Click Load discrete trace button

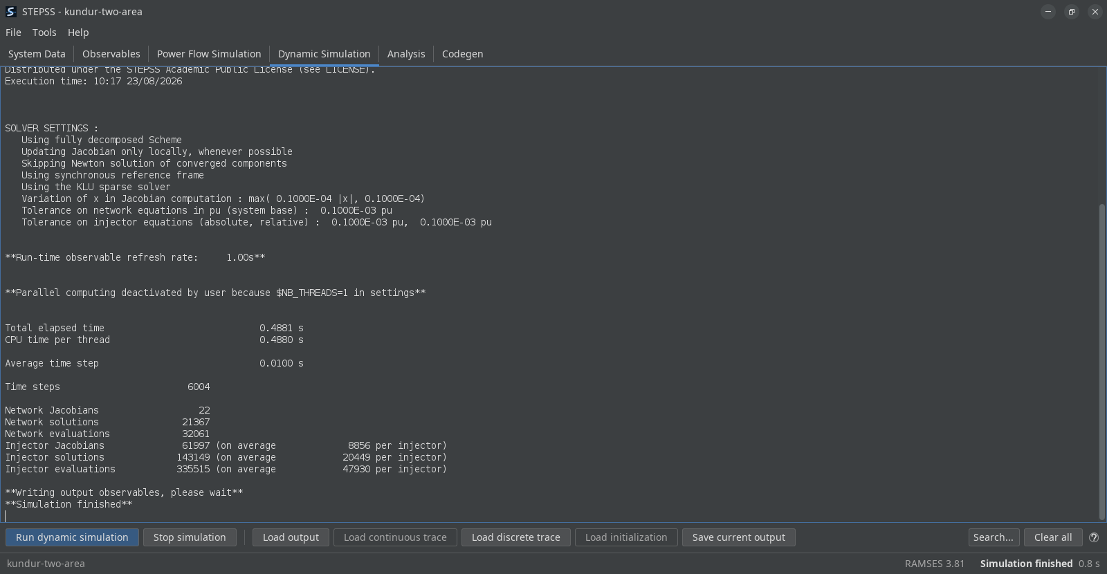(x=516, y=537)
